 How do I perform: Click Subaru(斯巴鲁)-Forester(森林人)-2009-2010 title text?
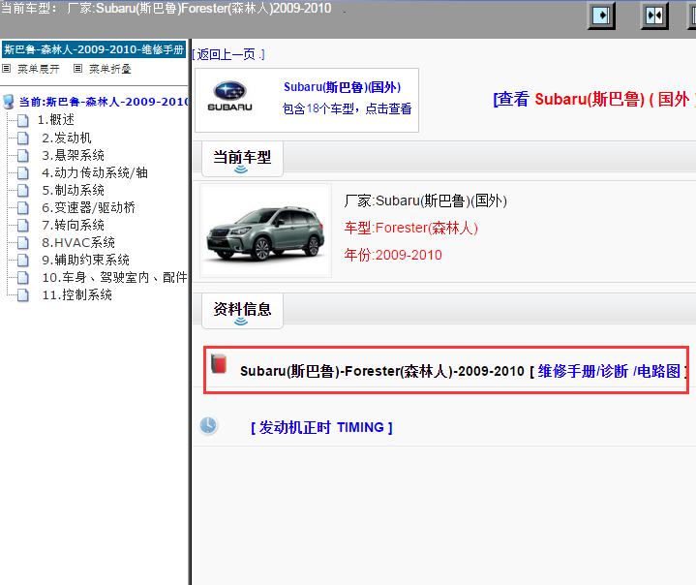click(x=382, y=371)
